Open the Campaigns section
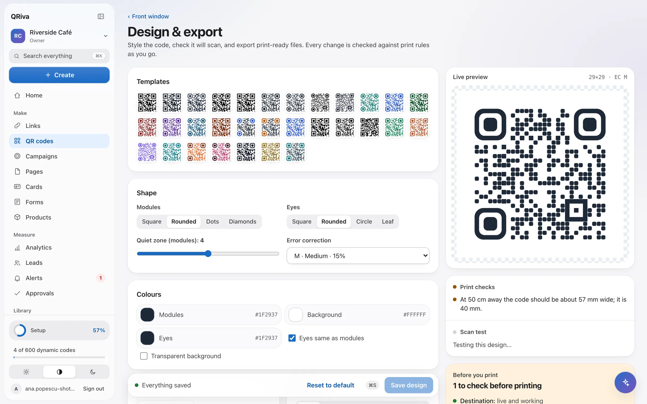 click(59, 156)
